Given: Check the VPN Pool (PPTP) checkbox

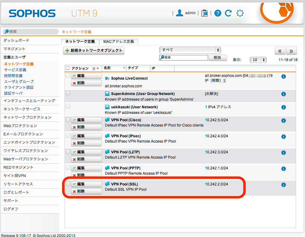Looking at the screenshot, I should [x=68, y=168].
